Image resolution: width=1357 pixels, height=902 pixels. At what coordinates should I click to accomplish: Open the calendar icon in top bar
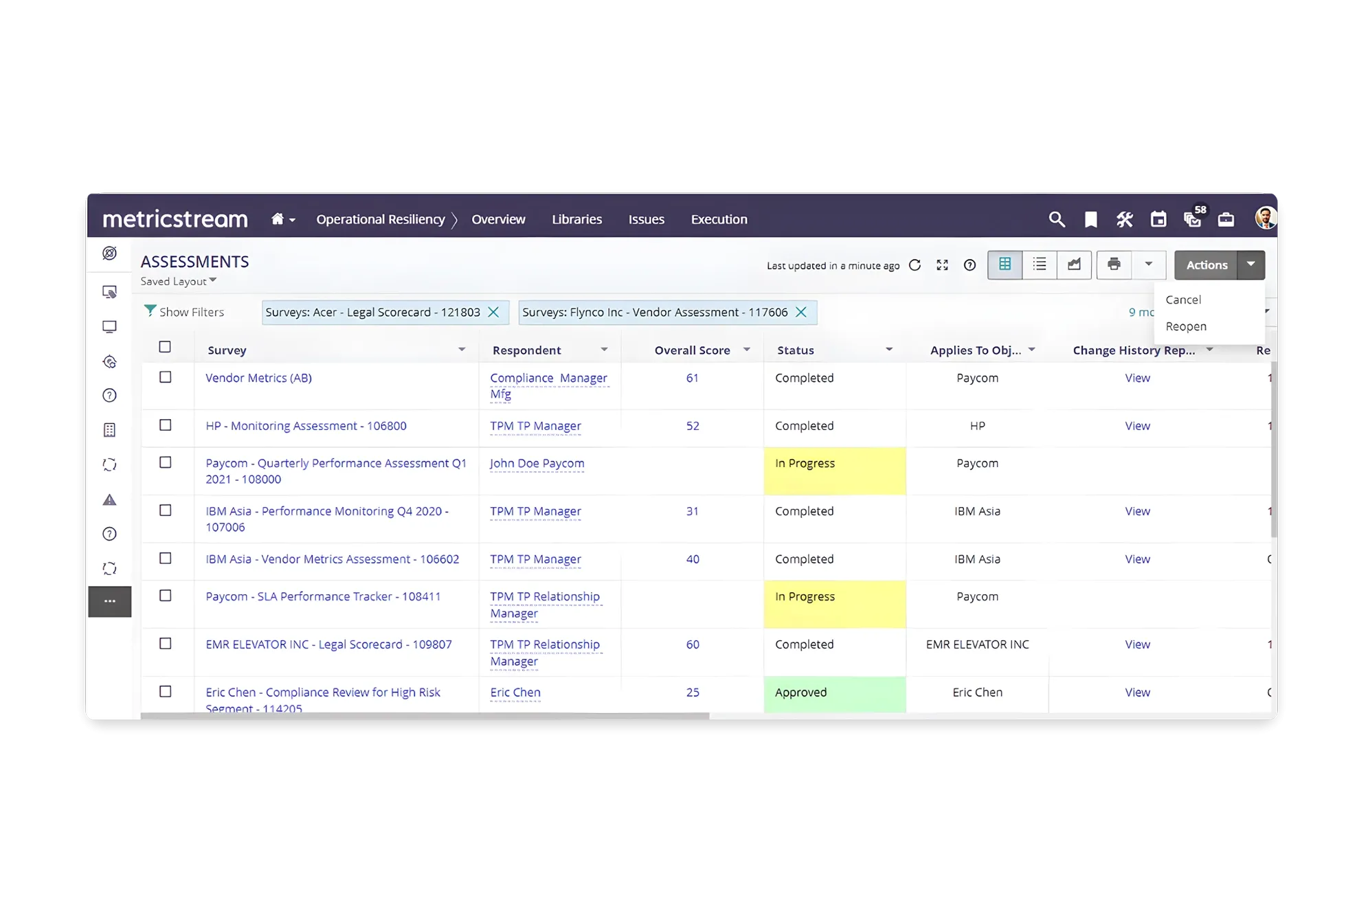coord(1158,219)
